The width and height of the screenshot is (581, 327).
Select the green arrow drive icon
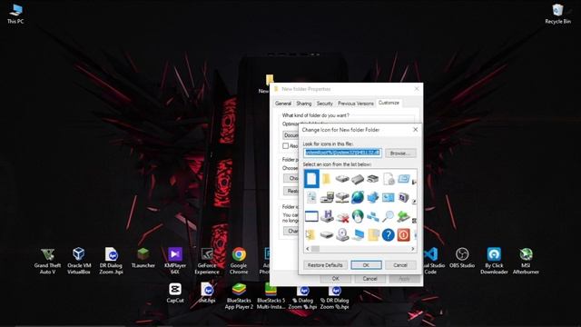point(403,216)
